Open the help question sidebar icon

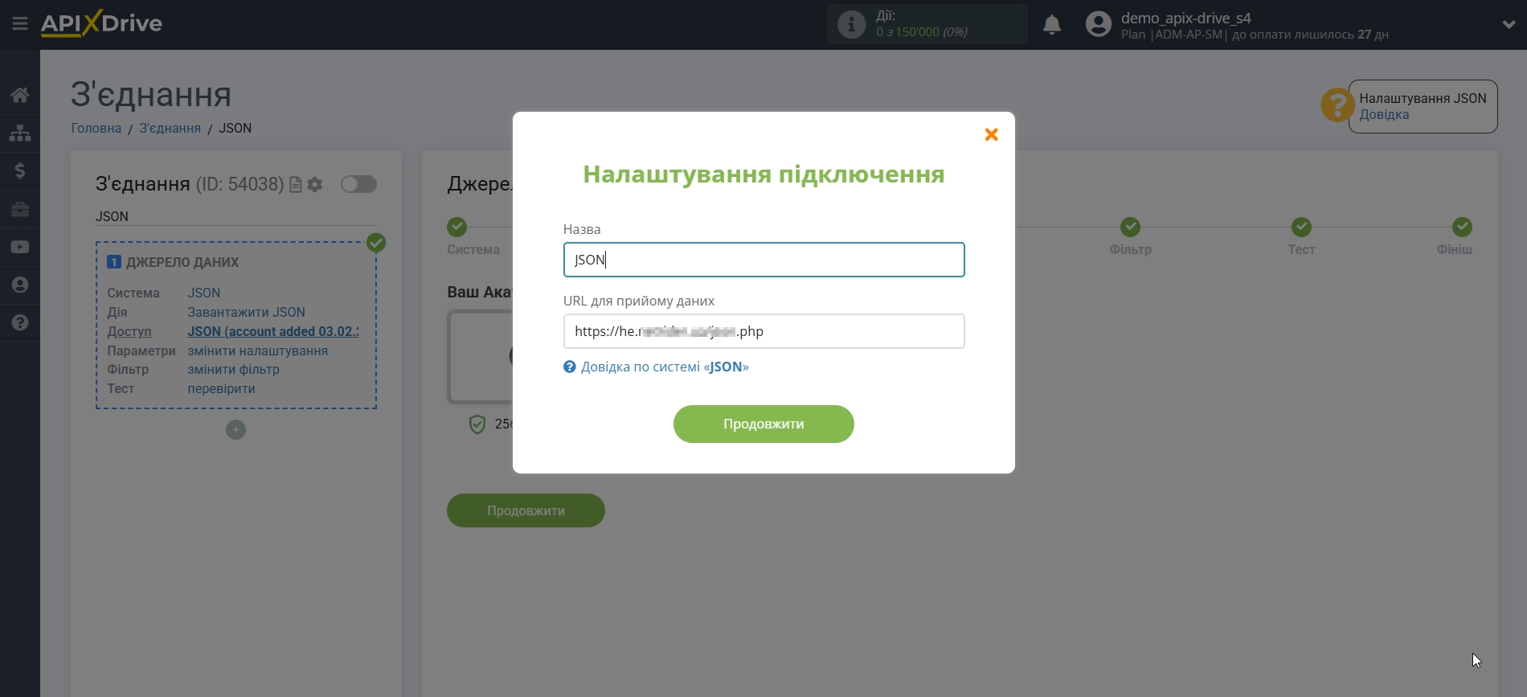point(20,322)
